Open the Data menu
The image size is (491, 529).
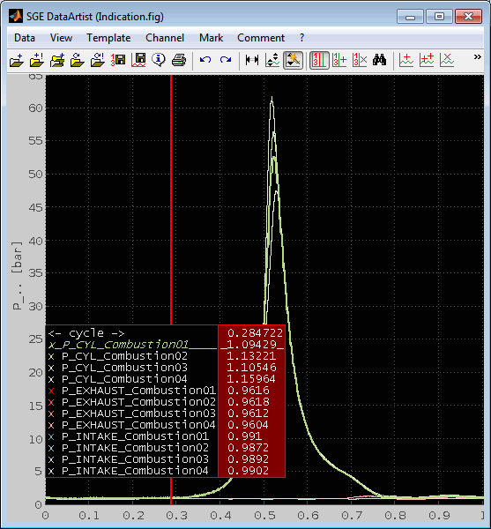coord(25,38)
